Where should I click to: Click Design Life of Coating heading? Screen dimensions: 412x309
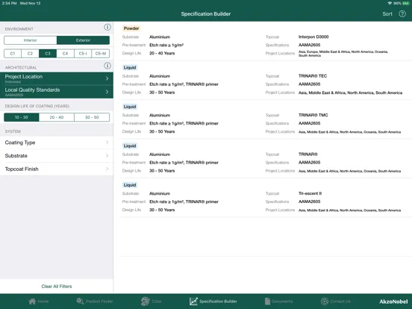[x=37, y=106]
